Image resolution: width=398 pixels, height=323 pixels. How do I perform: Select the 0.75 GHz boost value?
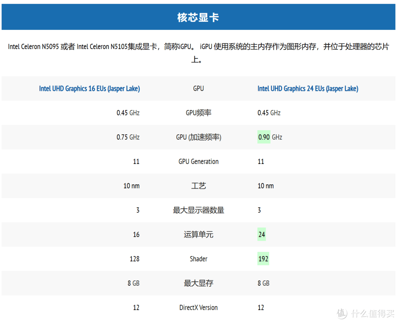click(x=128, y=137)
